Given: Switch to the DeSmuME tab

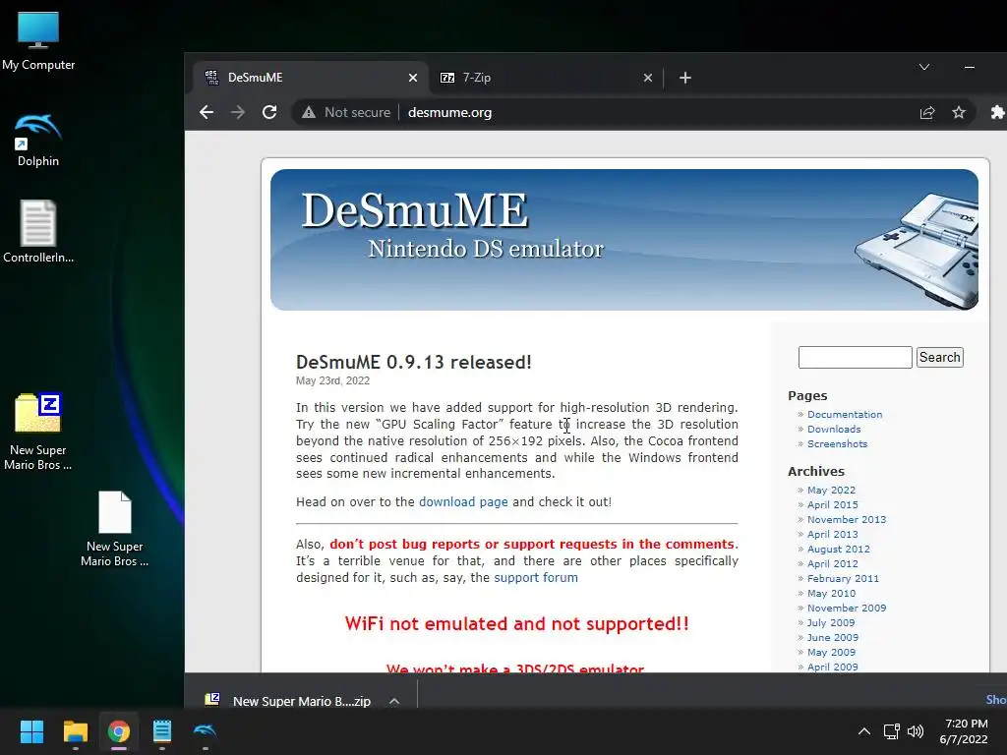Looking at the screenshot, I should [310, 78].
